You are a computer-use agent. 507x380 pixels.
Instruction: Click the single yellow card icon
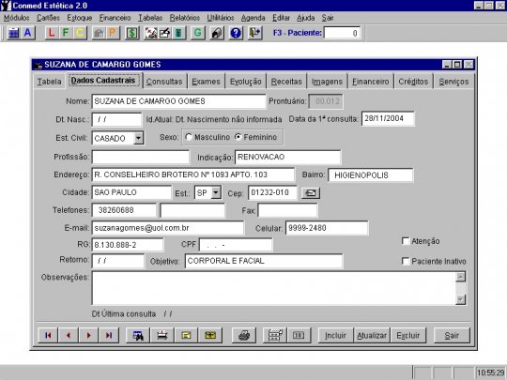coord(186,335)
